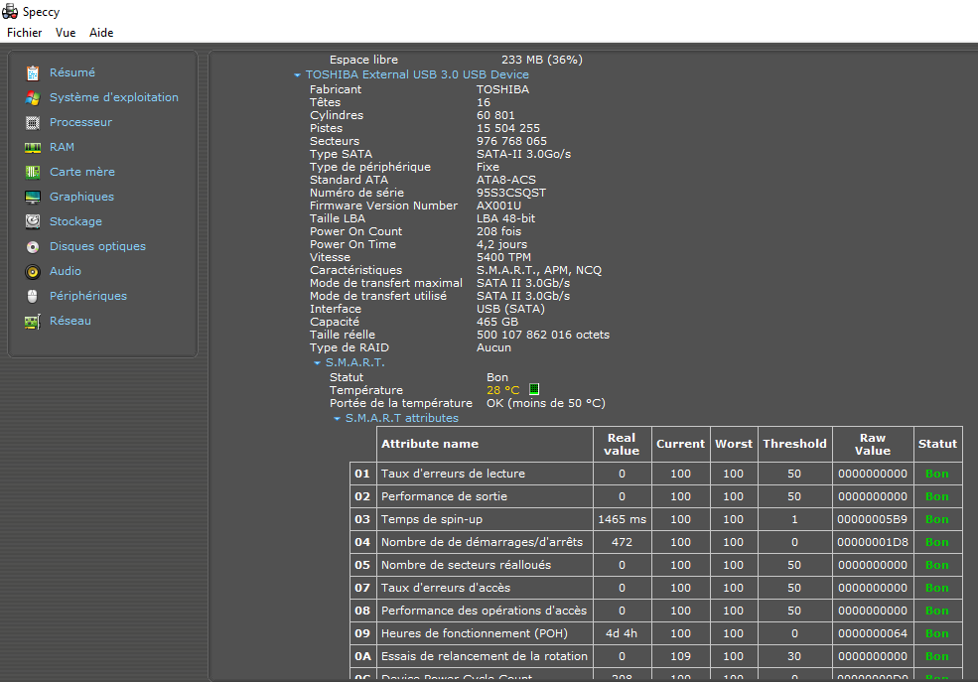Show the Graphiques section
Viewport: 978px width, 682px height.
pyautogui.click(x=81, y=197)
